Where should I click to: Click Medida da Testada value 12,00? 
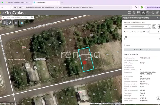[142, 86]
